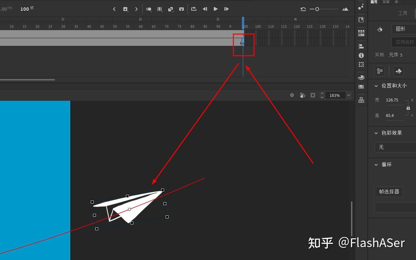Click the zoom stepper arrows
This screenshot has height=260, width=416.
click(x=322, y=95)
